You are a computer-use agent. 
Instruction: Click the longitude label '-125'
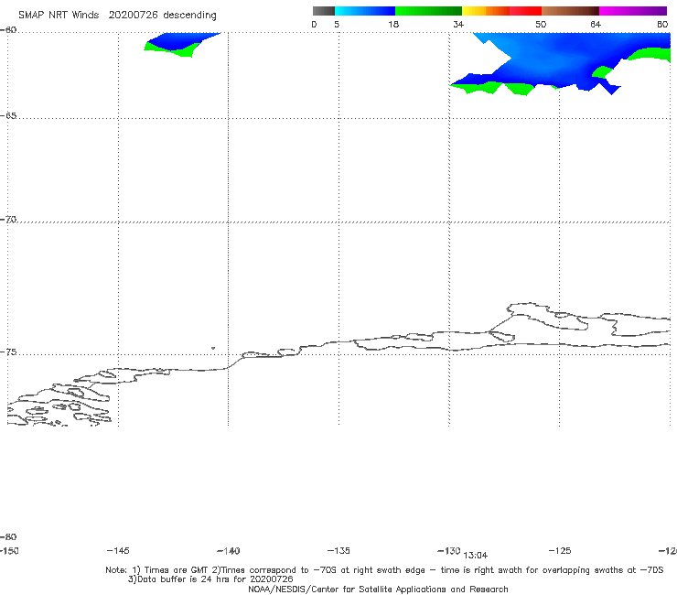(x=560, y=550)
